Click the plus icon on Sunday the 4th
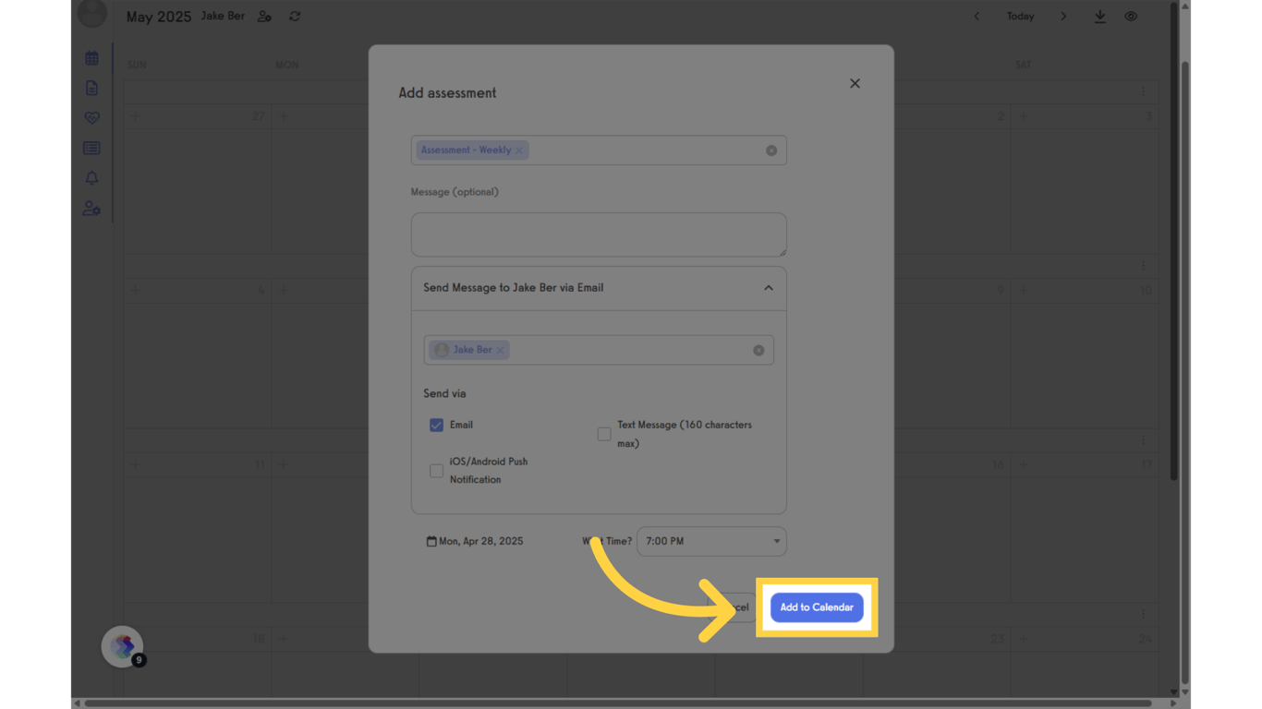 (x=136, y=290)
